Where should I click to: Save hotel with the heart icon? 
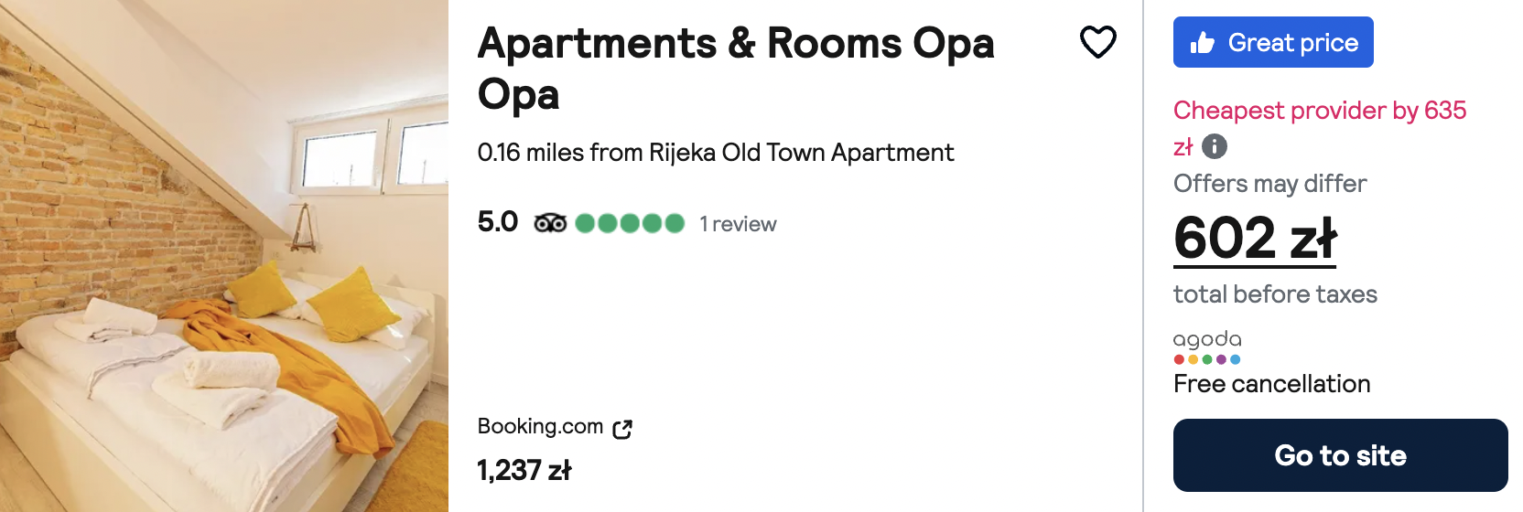1097,42
